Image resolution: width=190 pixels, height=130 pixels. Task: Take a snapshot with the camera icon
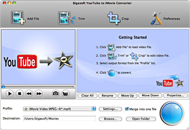[x=55, y=94]
